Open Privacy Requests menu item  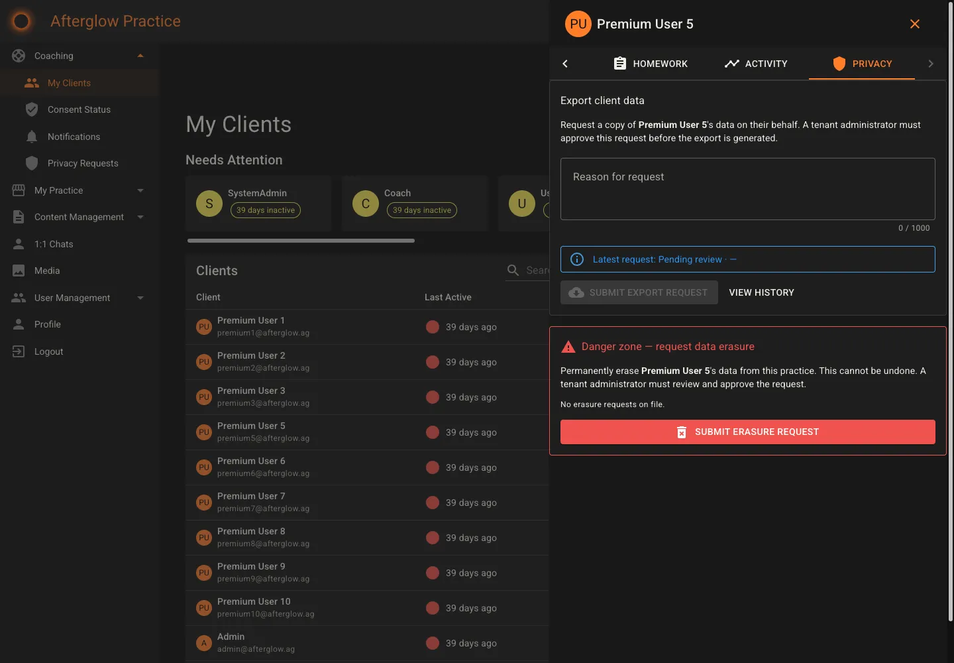[x=79, y=163]
